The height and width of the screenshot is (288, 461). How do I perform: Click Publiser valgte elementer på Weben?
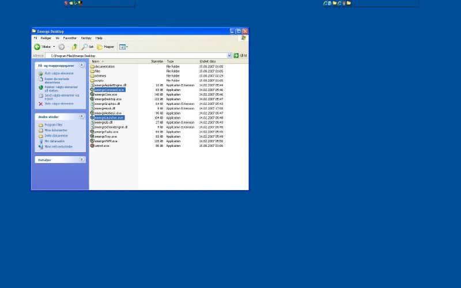pyautogui.click(x=61, y=89)
